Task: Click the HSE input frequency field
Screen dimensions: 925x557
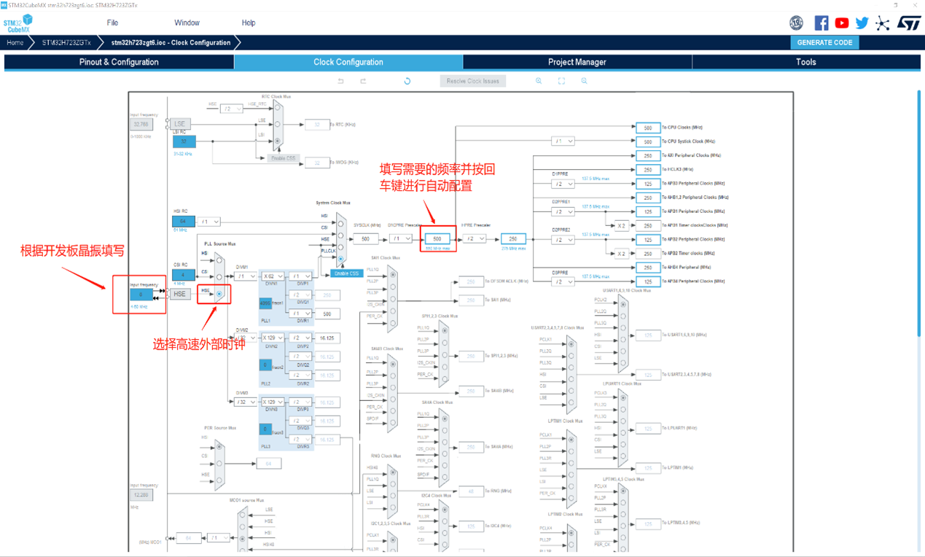Action: click(x=141, y=295)
